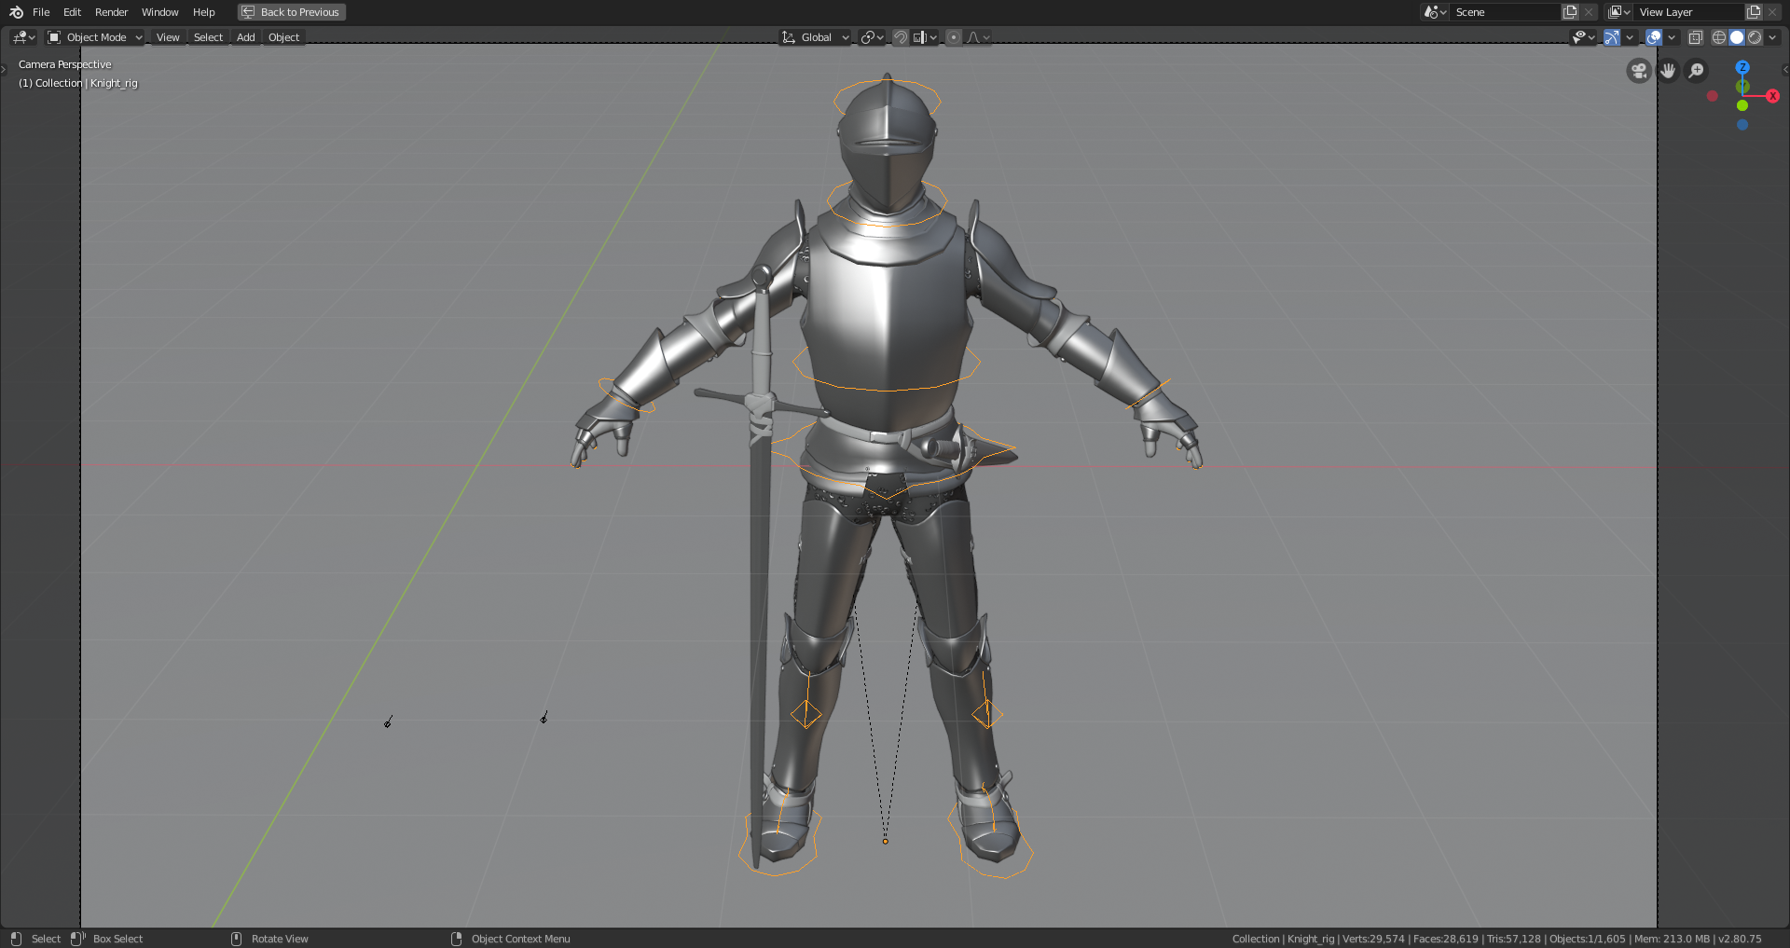Click the Back to Previous button
Viewport: 1790px width, 948px height.
click(x=291, y=12)
